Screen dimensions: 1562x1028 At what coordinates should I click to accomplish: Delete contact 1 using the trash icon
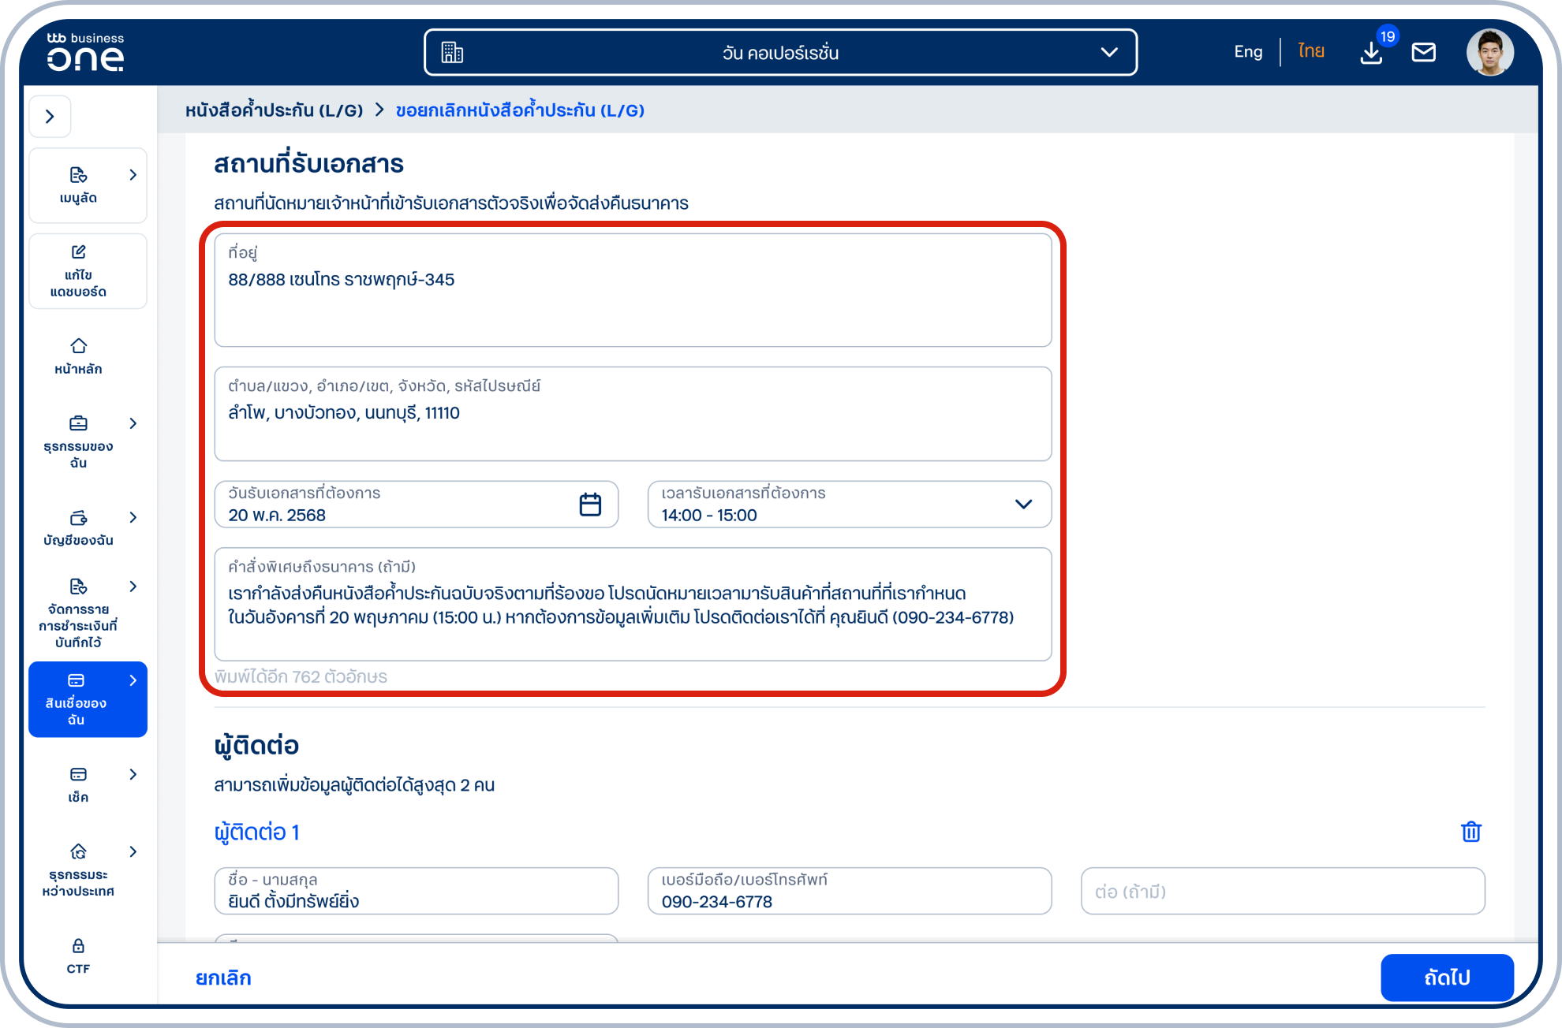[1470, 832]
